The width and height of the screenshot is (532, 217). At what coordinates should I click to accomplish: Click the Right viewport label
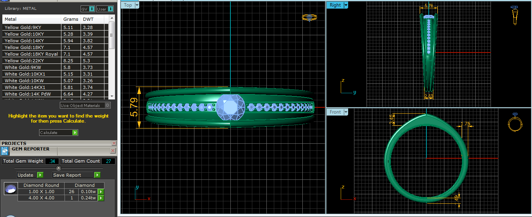coord(335,5)
